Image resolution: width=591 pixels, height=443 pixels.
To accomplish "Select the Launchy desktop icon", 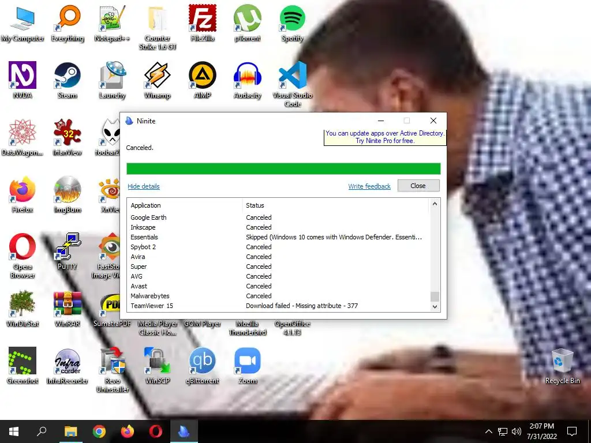I will click(113, 80).
